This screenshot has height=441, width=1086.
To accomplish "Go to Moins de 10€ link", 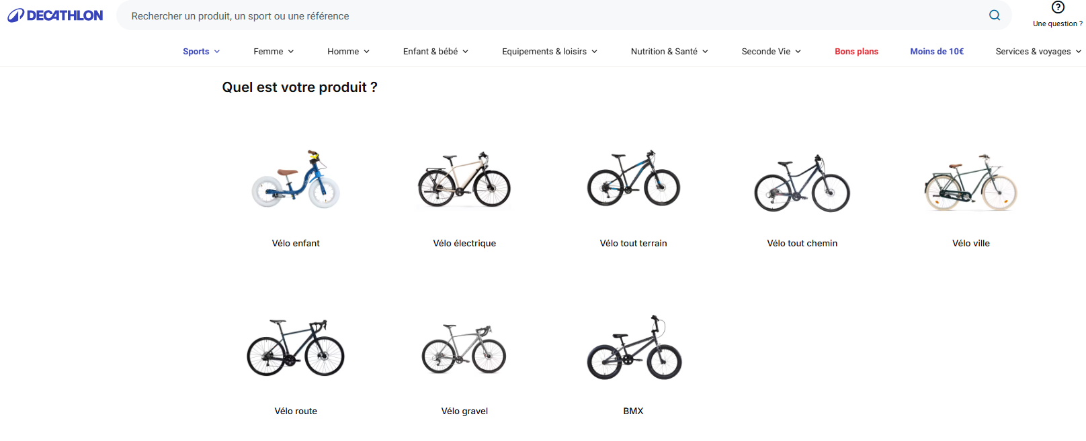I will [937, 52].
